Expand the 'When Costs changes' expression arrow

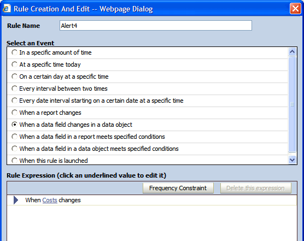click(16, 200)
